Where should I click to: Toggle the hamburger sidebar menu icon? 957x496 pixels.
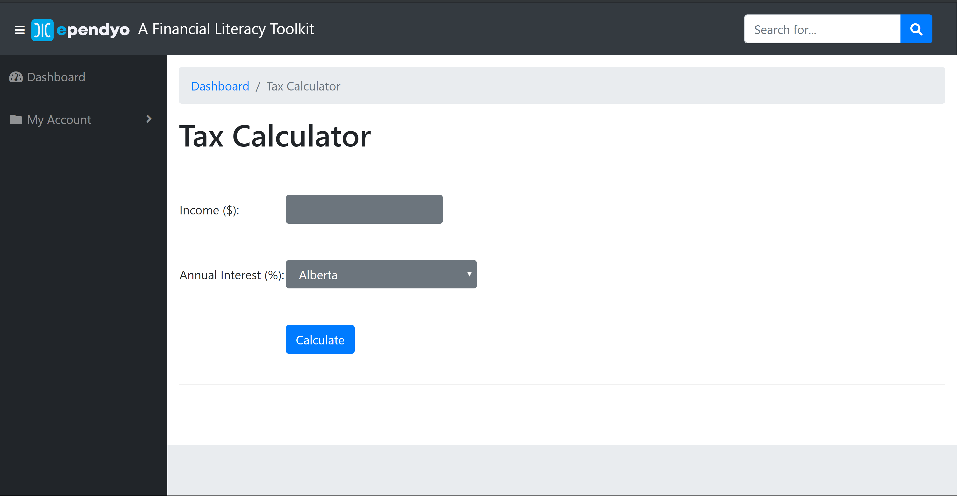point(20,30)
